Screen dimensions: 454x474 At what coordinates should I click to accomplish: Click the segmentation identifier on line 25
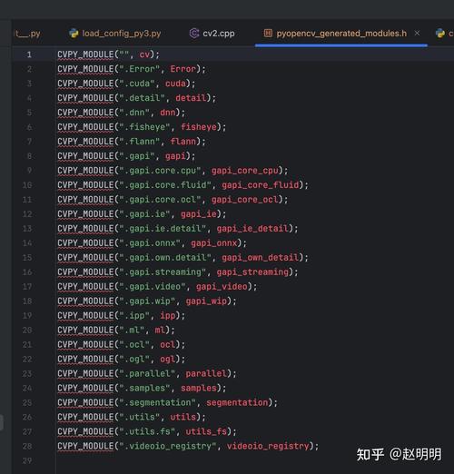(237, 403)
